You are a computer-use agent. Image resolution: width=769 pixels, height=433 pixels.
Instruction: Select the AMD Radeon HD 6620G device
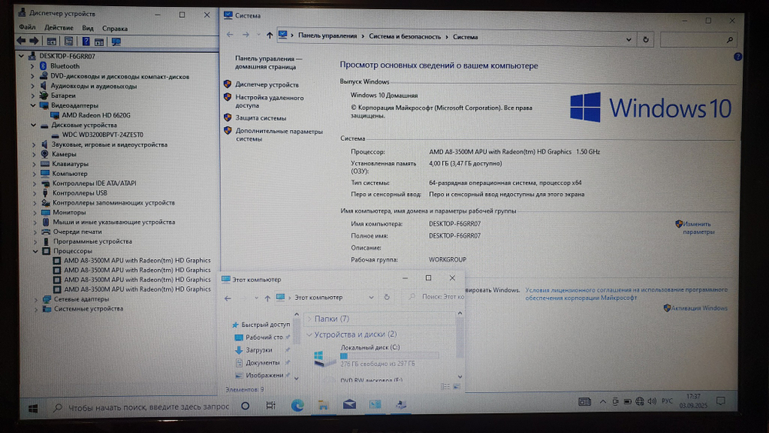(x=95, y=115)
